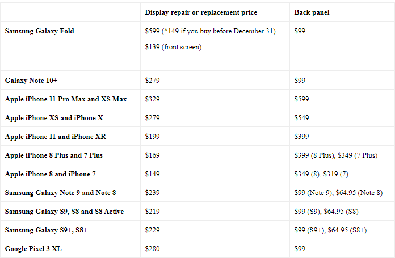Click the Display repair or replacement price header
The height and width of the screenshot is (258, 395).
click(201, 12)
